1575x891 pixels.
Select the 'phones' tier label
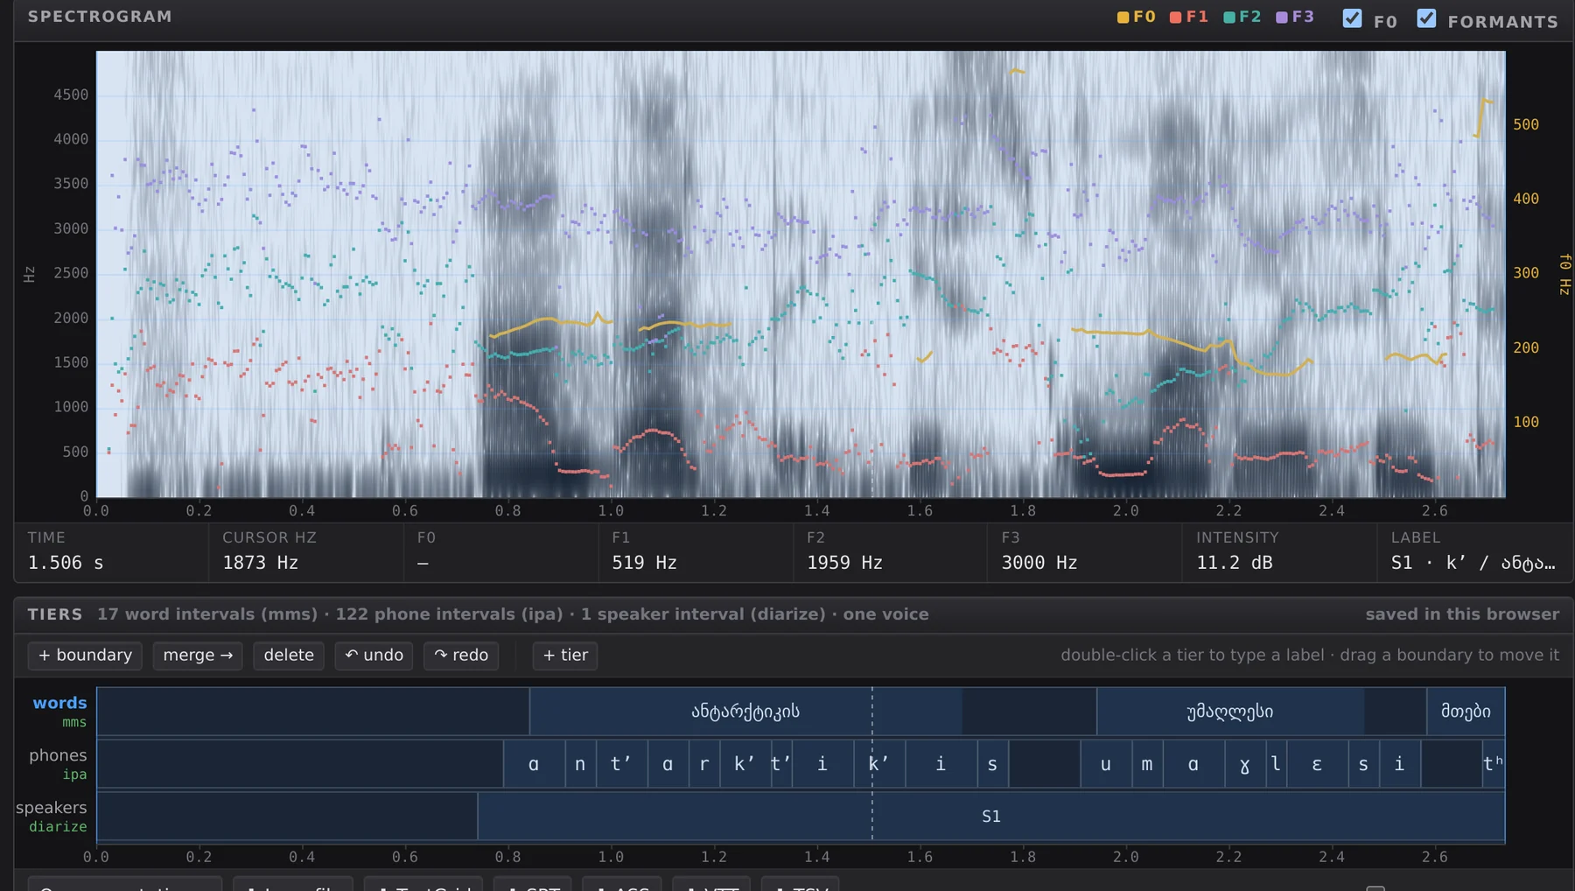pos(58,755)
